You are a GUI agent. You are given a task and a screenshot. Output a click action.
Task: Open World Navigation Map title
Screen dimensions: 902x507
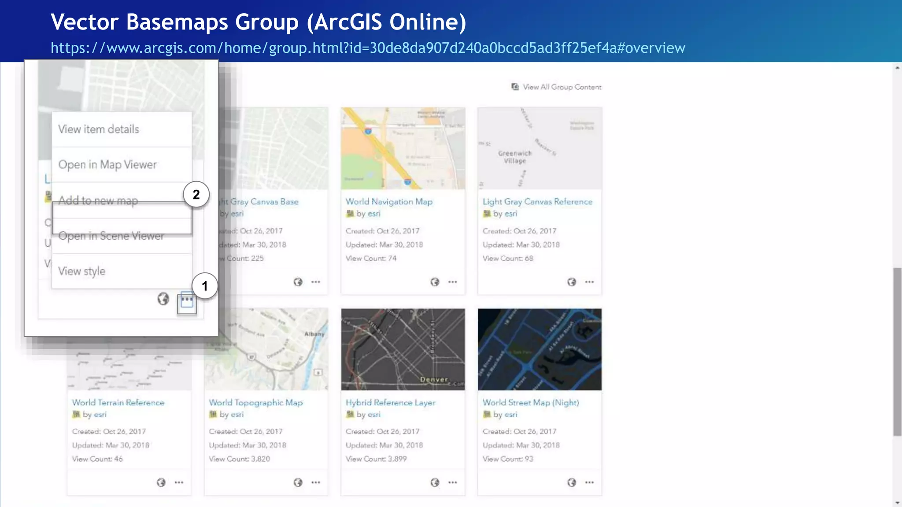389,202
